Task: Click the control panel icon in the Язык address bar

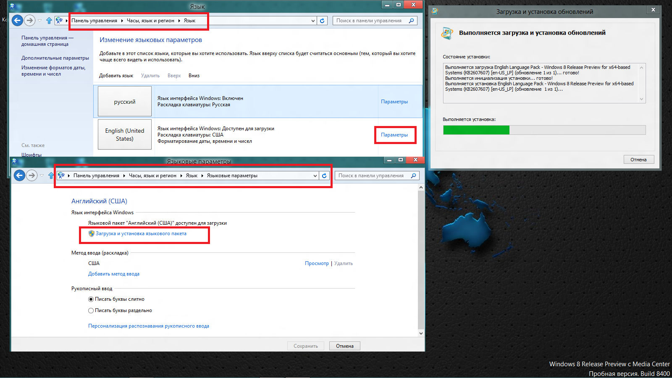Action: point(59,21)
